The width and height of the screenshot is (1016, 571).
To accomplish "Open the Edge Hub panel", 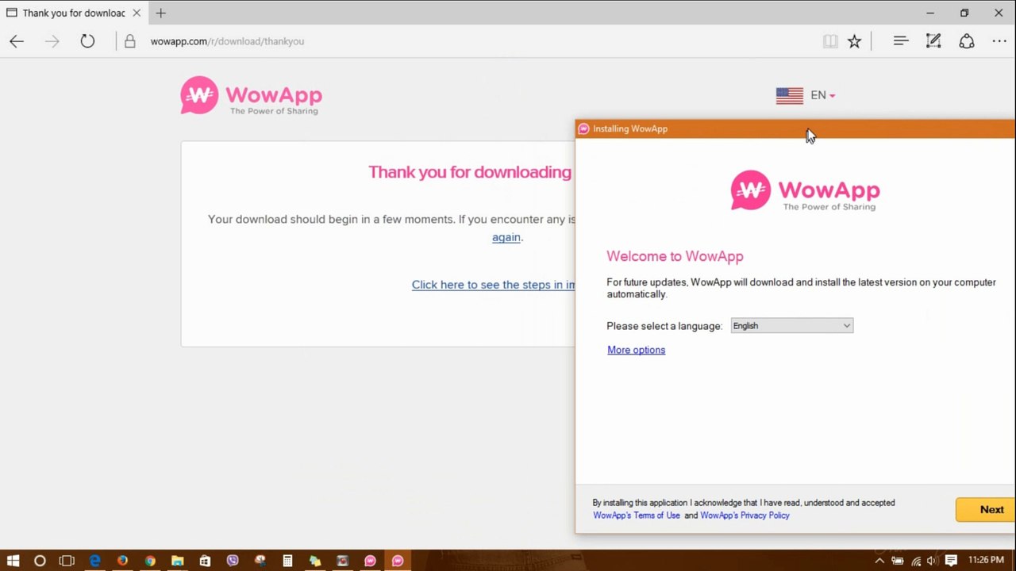I will pos(900,40).
